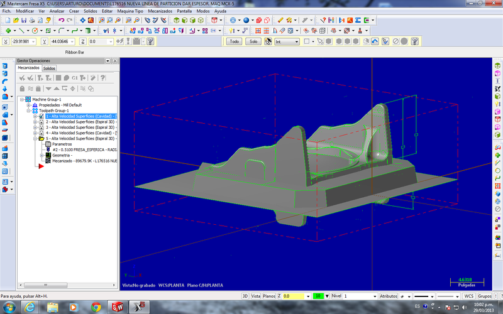
Task: Toggle toolpath display of operation 3 Espiral 3D
Action: [x=41, y=127]
